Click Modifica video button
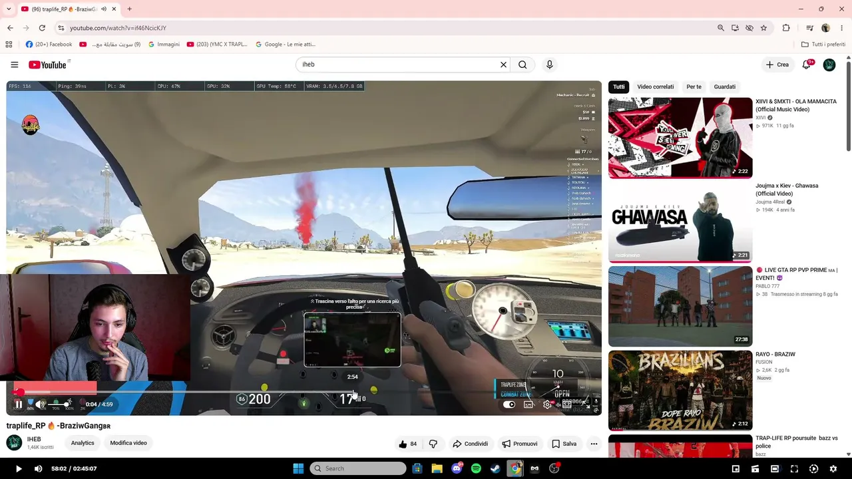Screen dimensions: 852x479 tap(128, 443)
